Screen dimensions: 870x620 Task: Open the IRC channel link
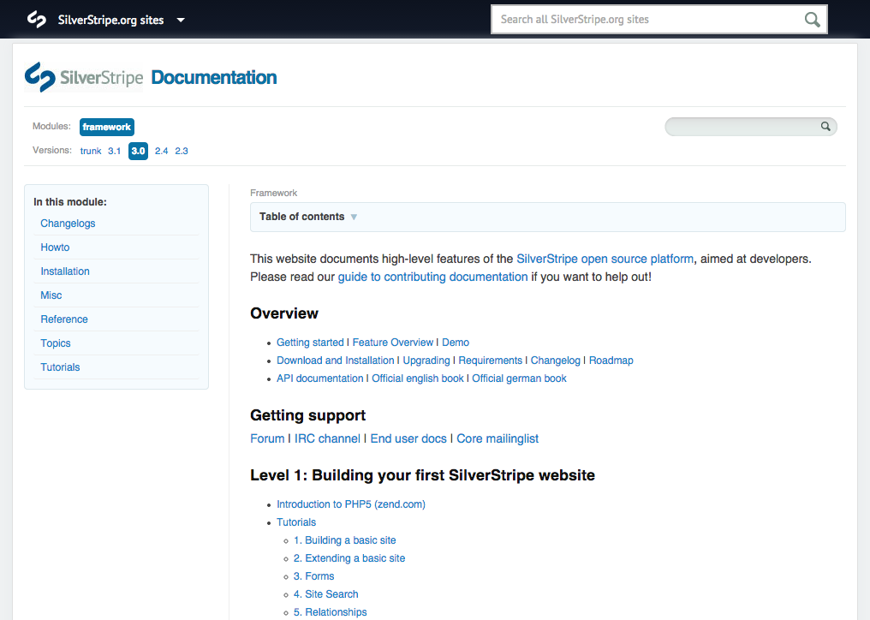[328, 438]
